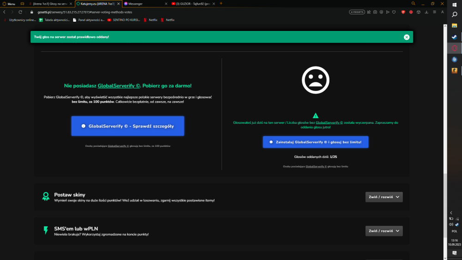Close the Messenger tab

click(166, 4)
